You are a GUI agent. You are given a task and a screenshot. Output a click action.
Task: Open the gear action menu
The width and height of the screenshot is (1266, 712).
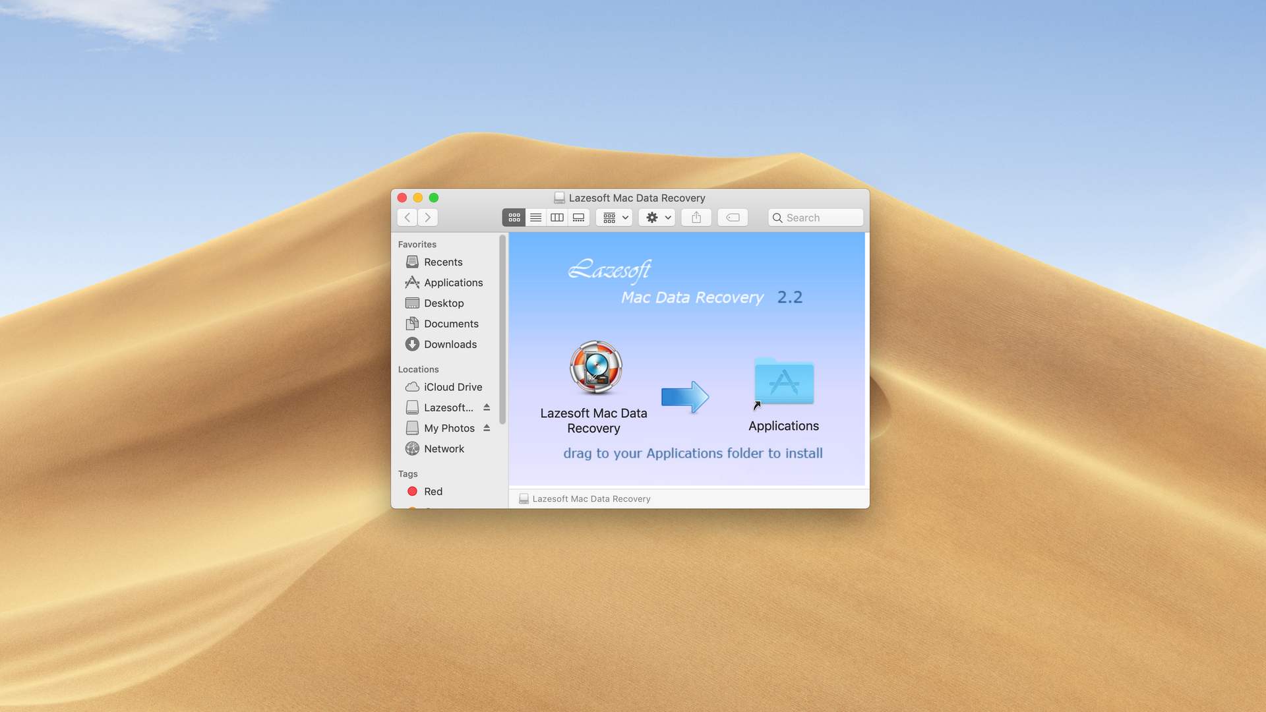(657, 218)
